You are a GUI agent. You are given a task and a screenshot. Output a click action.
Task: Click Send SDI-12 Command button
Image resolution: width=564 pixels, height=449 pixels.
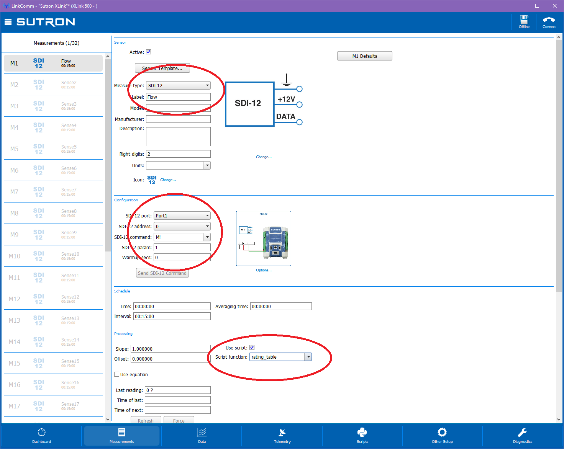[x=162, y=273]
